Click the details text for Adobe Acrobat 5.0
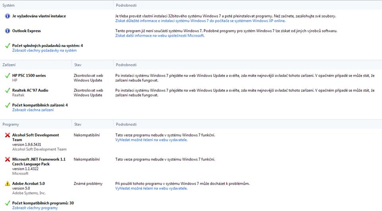This screenshot has width=382, height=211. [183, 184]
